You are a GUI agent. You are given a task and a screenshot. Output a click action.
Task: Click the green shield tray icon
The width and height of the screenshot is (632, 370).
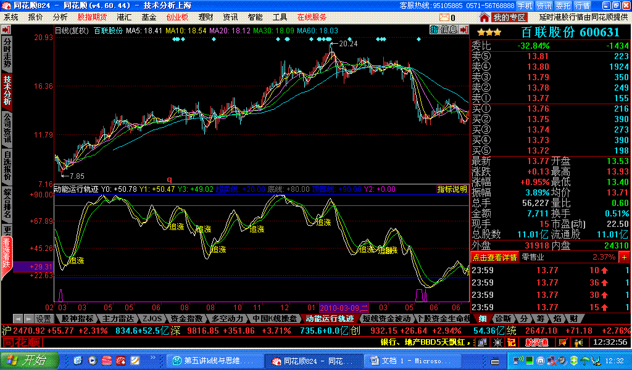point(574,360)
